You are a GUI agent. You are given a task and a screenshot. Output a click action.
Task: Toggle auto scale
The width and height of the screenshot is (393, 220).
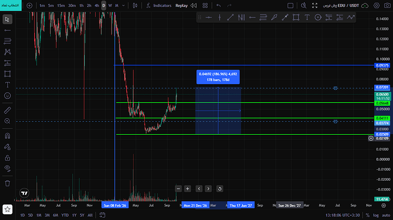click(x=386, y=215)
